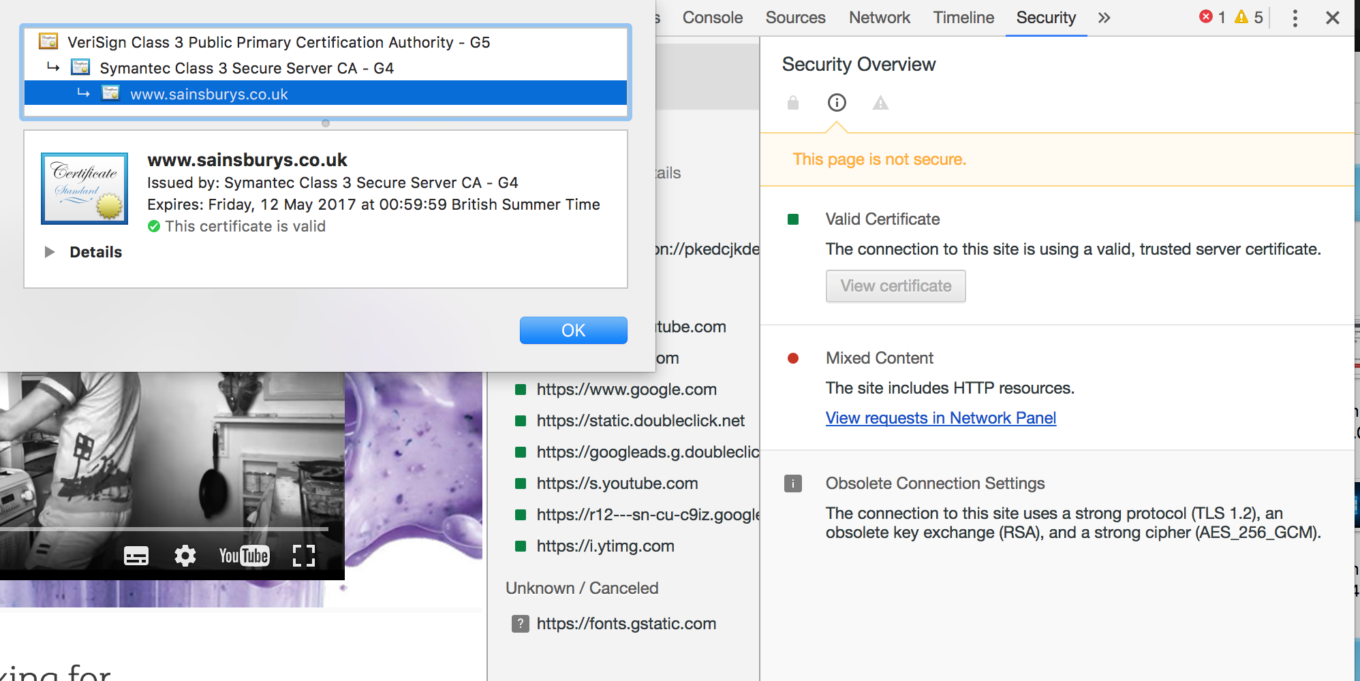Click the View certificate button
Image resolution: width=1360 pixels, height=681 pixels.
895,286
